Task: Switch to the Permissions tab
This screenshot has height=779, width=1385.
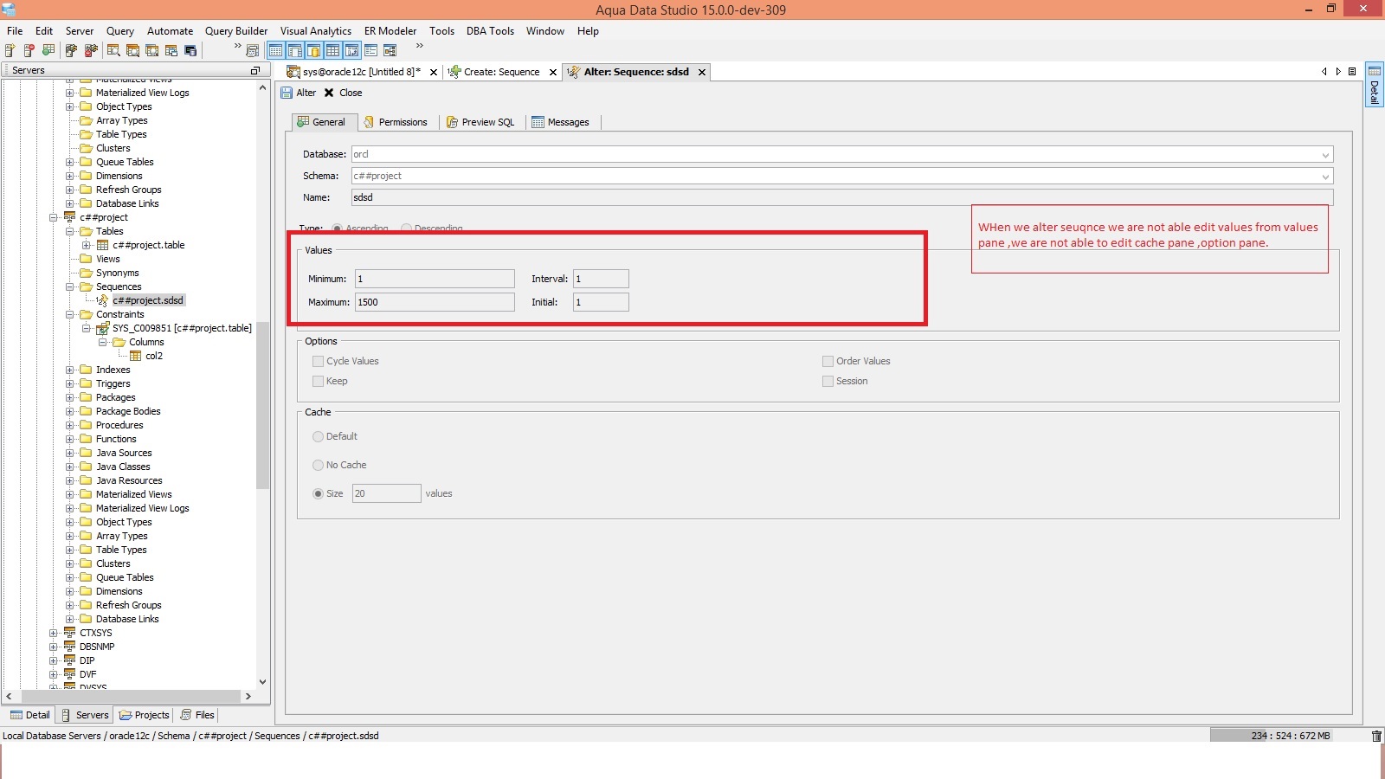Action: [x=396, y=122]
